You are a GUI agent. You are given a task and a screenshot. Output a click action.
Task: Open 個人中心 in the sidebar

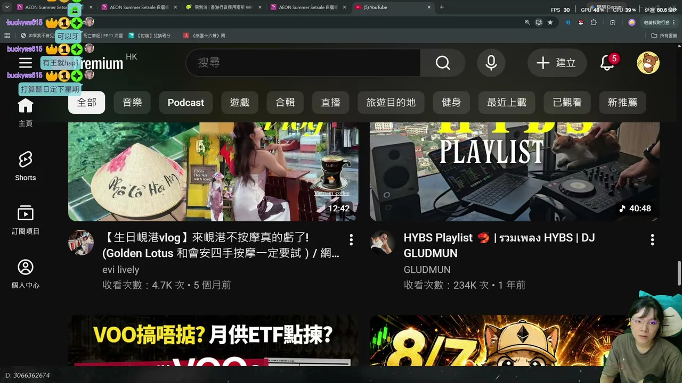coord(26,274)
